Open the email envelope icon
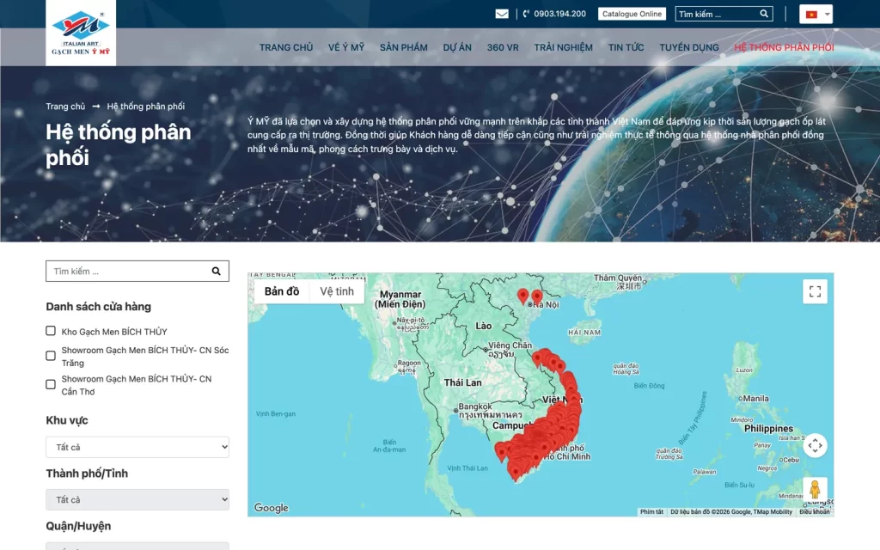Screen dimensions: 880x550 click(x=502, y=14)
